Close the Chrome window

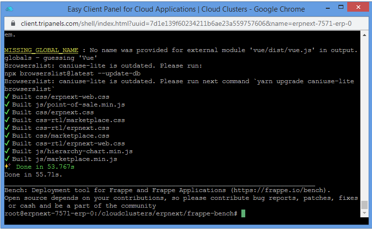tap(358, 7)
